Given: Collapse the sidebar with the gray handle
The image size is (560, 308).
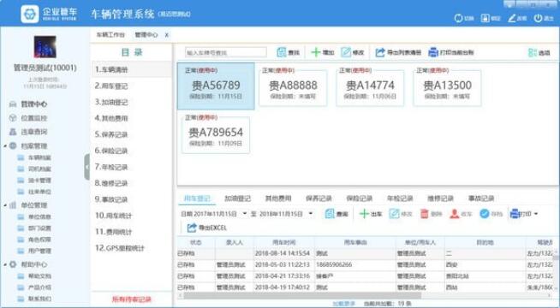Looking at the screenshot, I should click(x=86, y=167).
